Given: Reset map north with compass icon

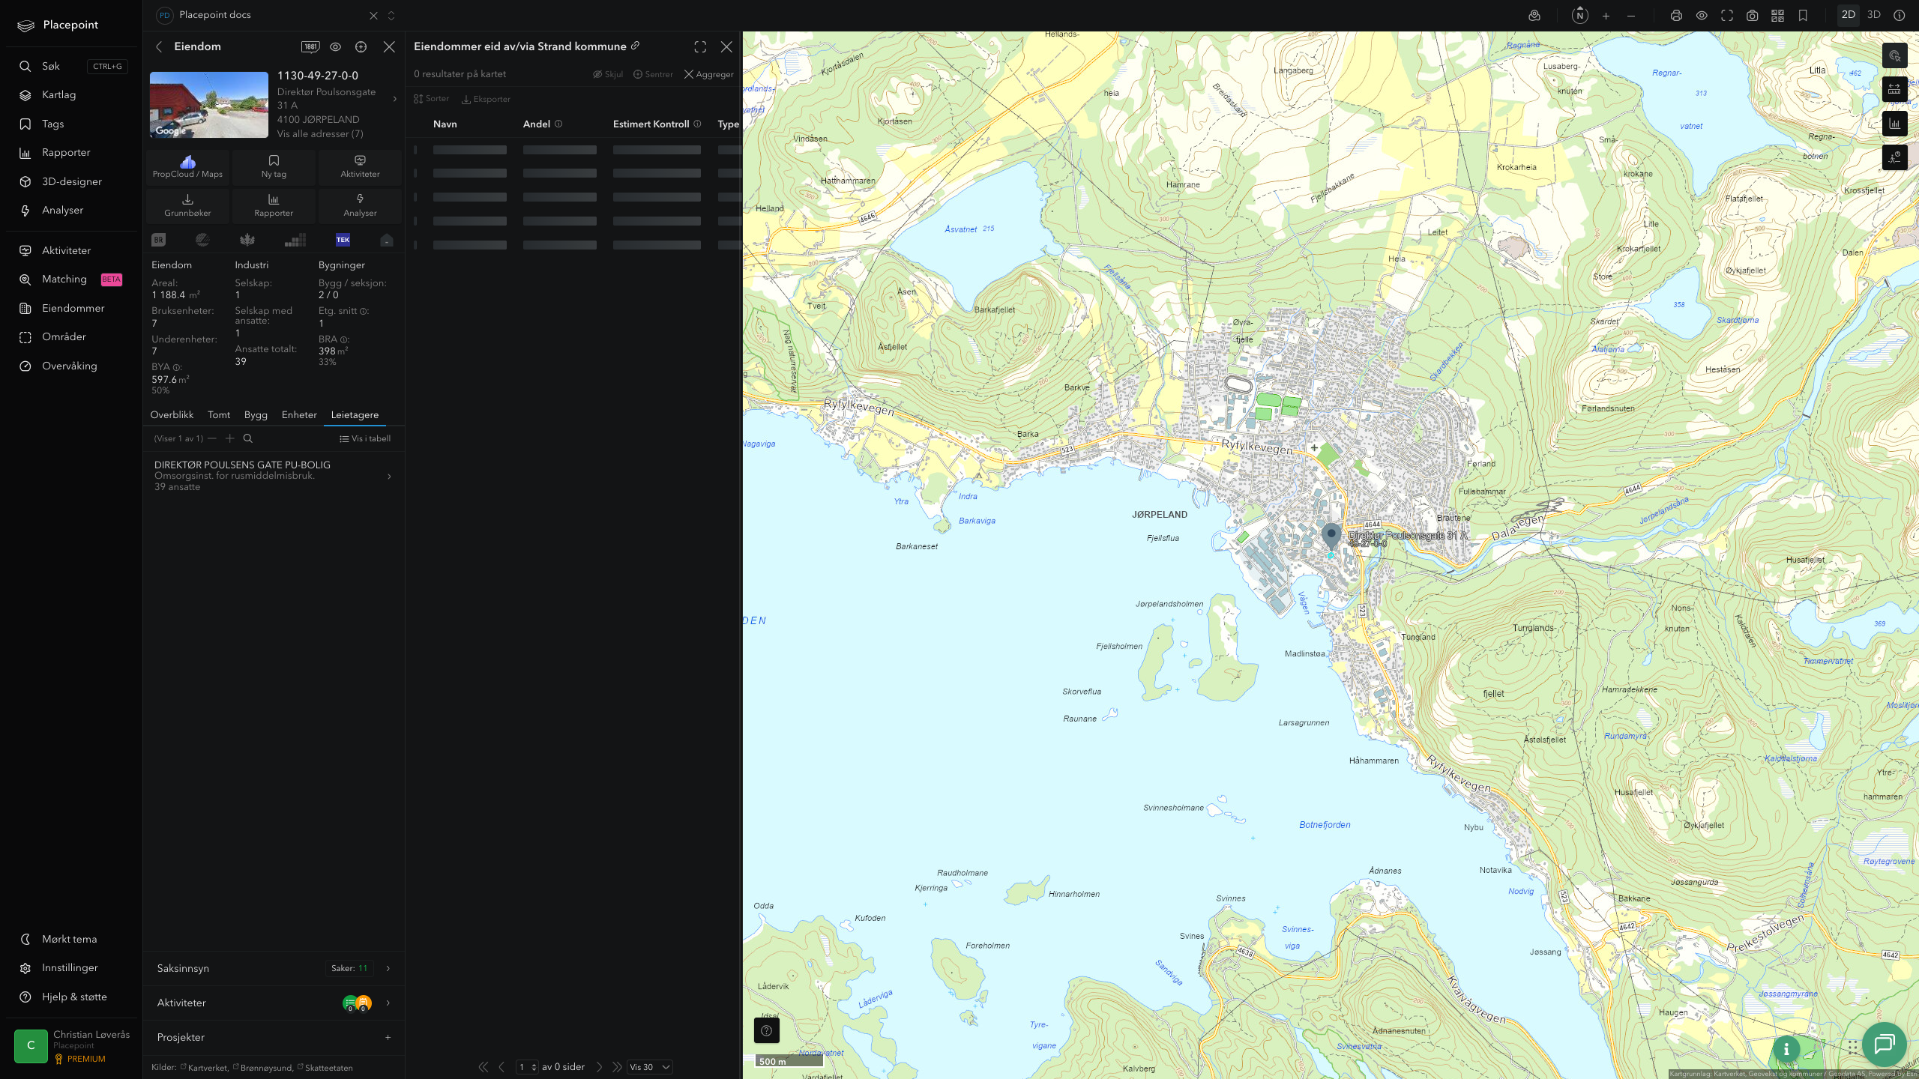Looking at the screenshot, I should coord(1579,16).
